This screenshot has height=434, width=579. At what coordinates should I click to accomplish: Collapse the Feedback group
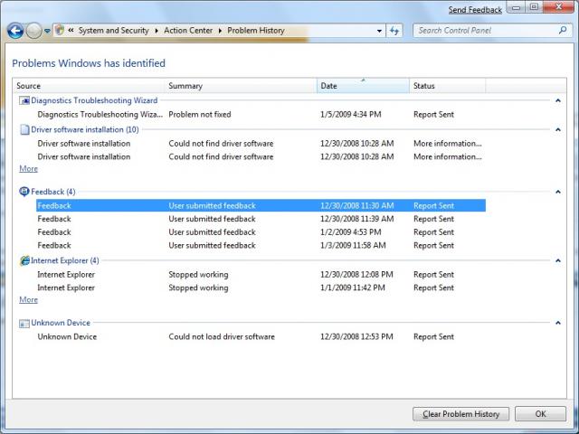coord(558,192)
